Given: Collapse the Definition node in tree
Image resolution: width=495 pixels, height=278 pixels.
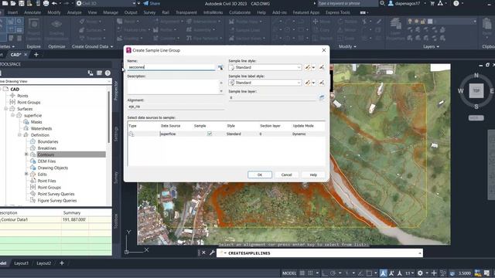Looking at the screenshot, I should pyautogui.click(x=19, y=134).
